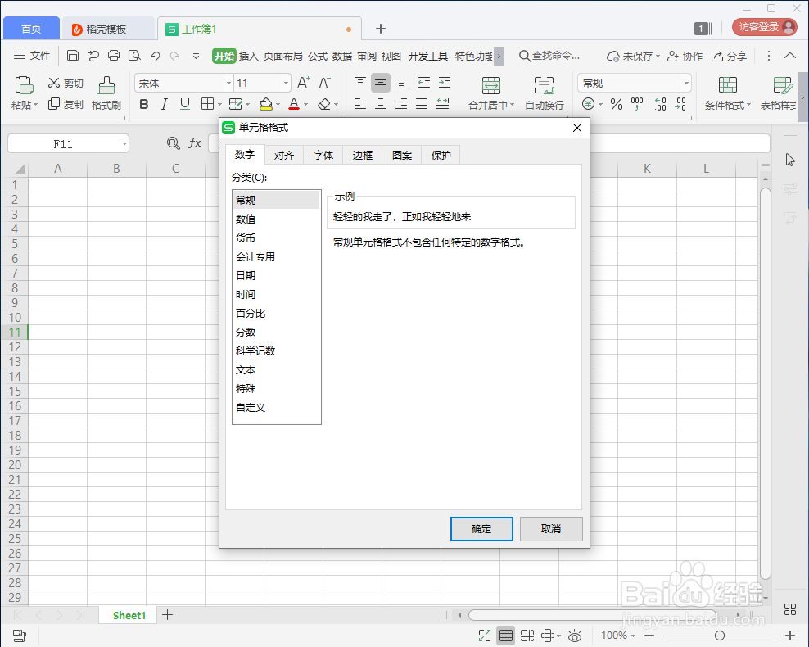
Task: Toggle Bold formatting
Action: coord(144,104)
